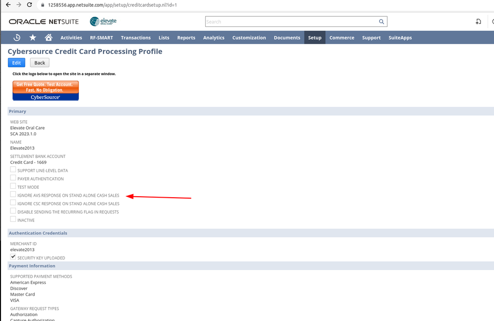Click the search magnifier icon
This screenshot has width=494, height=321.
click(x=382, y=22)
